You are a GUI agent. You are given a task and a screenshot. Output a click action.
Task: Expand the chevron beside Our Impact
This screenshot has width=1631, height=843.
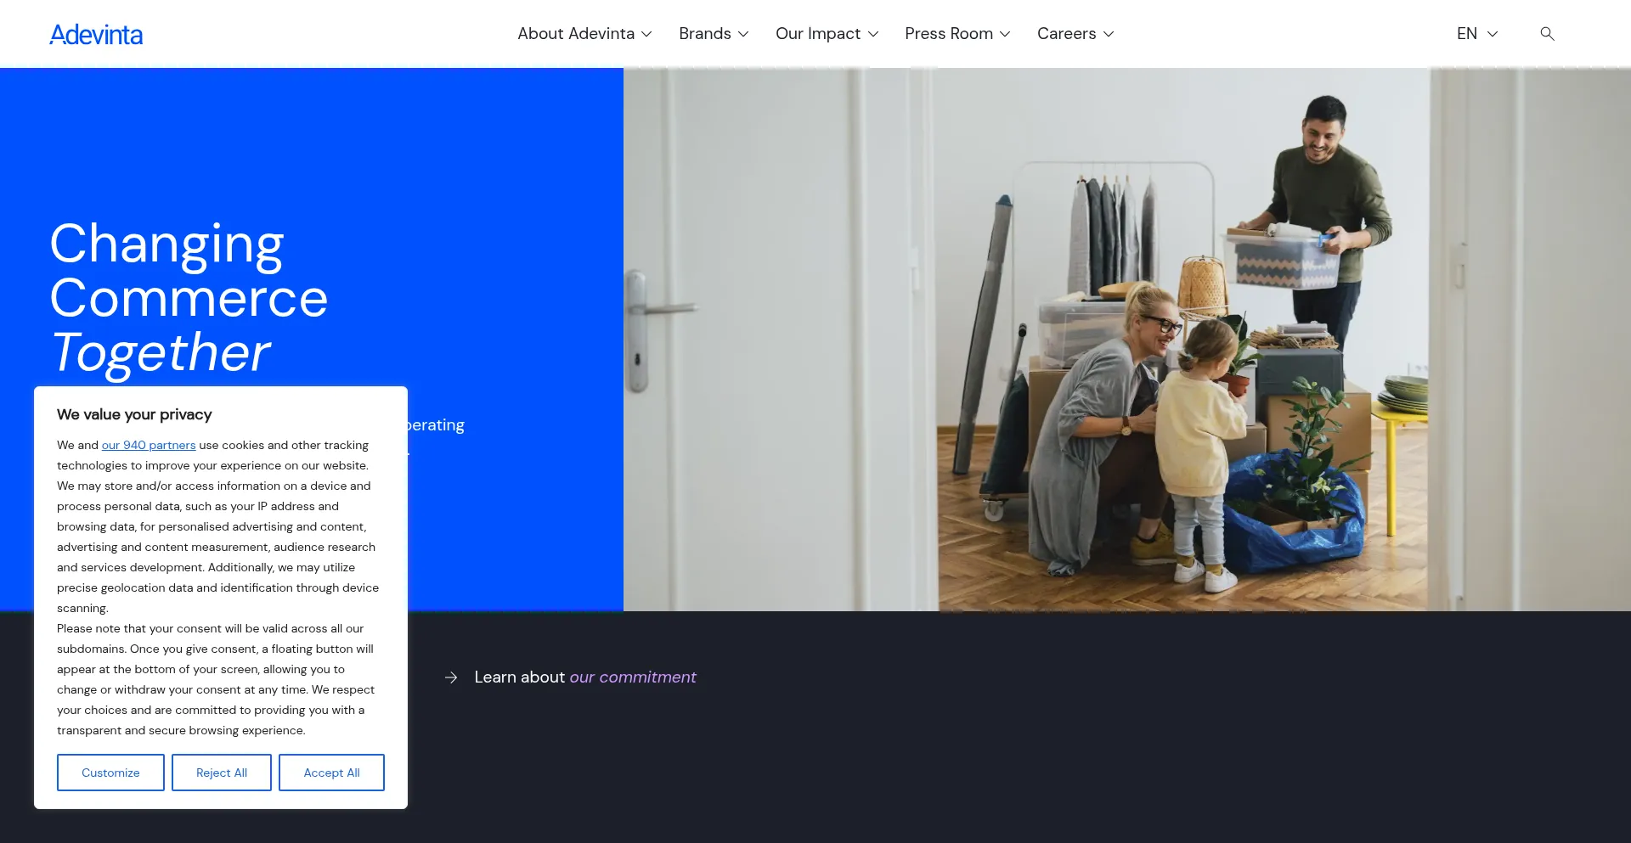tap(873, 34)
